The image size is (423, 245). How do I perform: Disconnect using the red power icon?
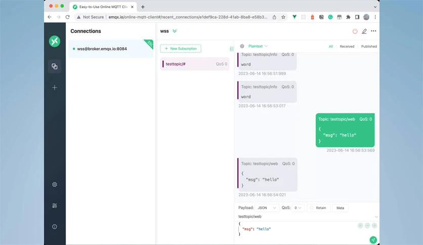pyautogui.click(x=355, y=31)
